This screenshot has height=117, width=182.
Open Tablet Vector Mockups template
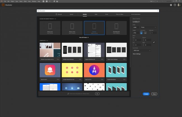116,52
